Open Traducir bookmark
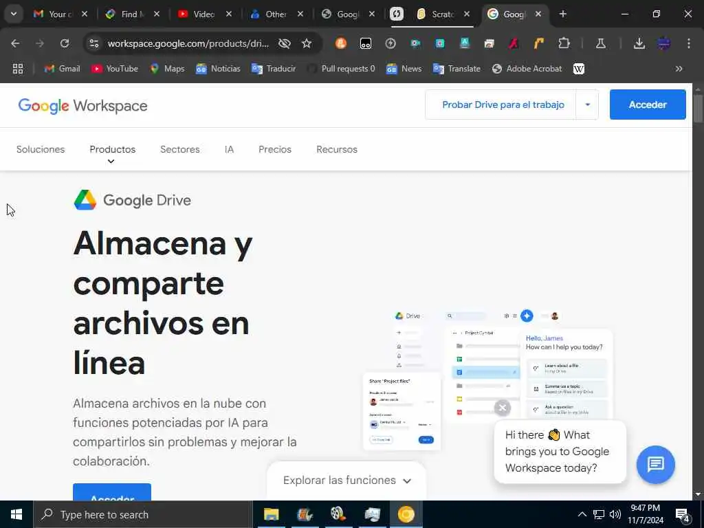 click(274, 69)
